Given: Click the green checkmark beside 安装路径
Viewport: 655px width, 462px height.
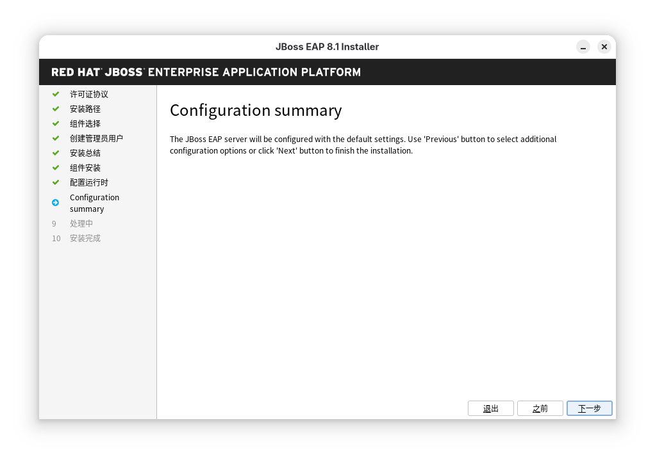Looking at the screenshot, I should tap(56, 109).
